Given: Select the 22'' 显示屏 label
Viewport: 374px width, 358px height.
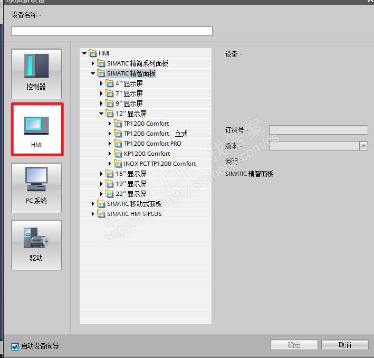Looking at the screenshot, I should 131,194.
